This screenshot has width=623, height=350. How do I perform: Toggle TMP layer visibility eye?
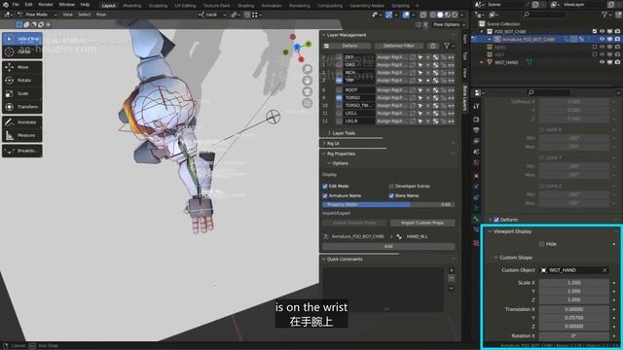[x=339, y=80]
